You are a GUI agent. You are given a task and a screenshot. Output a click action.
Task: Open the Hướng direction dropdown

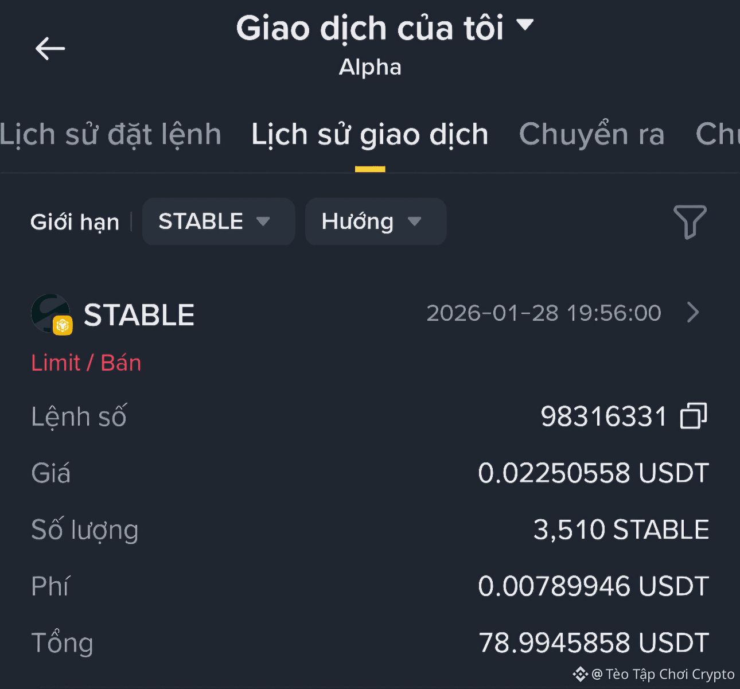point(375,221)
